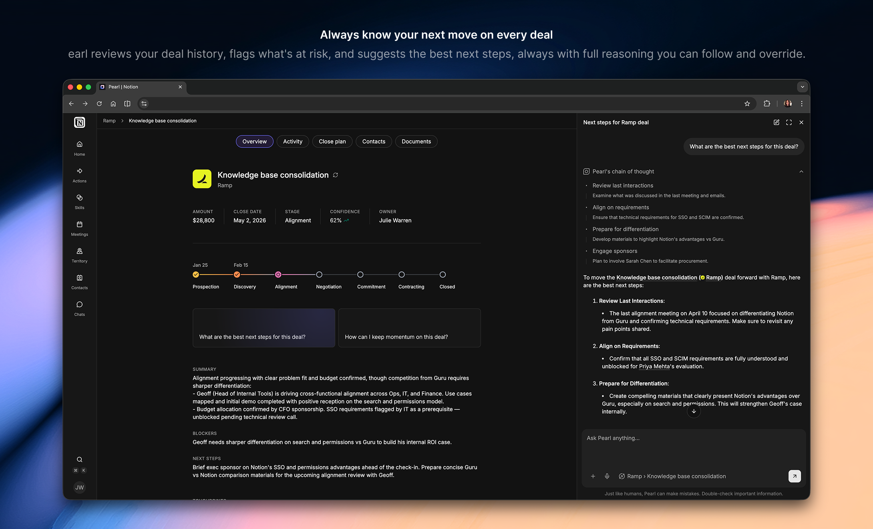
Task: Click Knowledge base consolidation breadcrumb
Action: coord(163,121)
